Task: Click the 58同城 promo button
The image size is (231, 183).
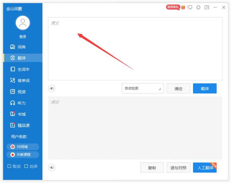Action: 23,147
